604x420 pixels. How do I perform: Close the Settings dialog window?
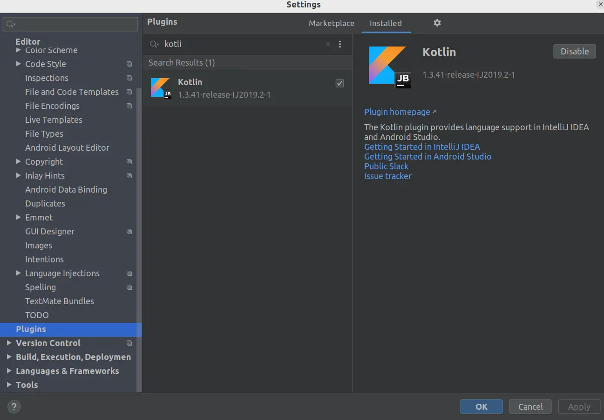coord(600,4)
